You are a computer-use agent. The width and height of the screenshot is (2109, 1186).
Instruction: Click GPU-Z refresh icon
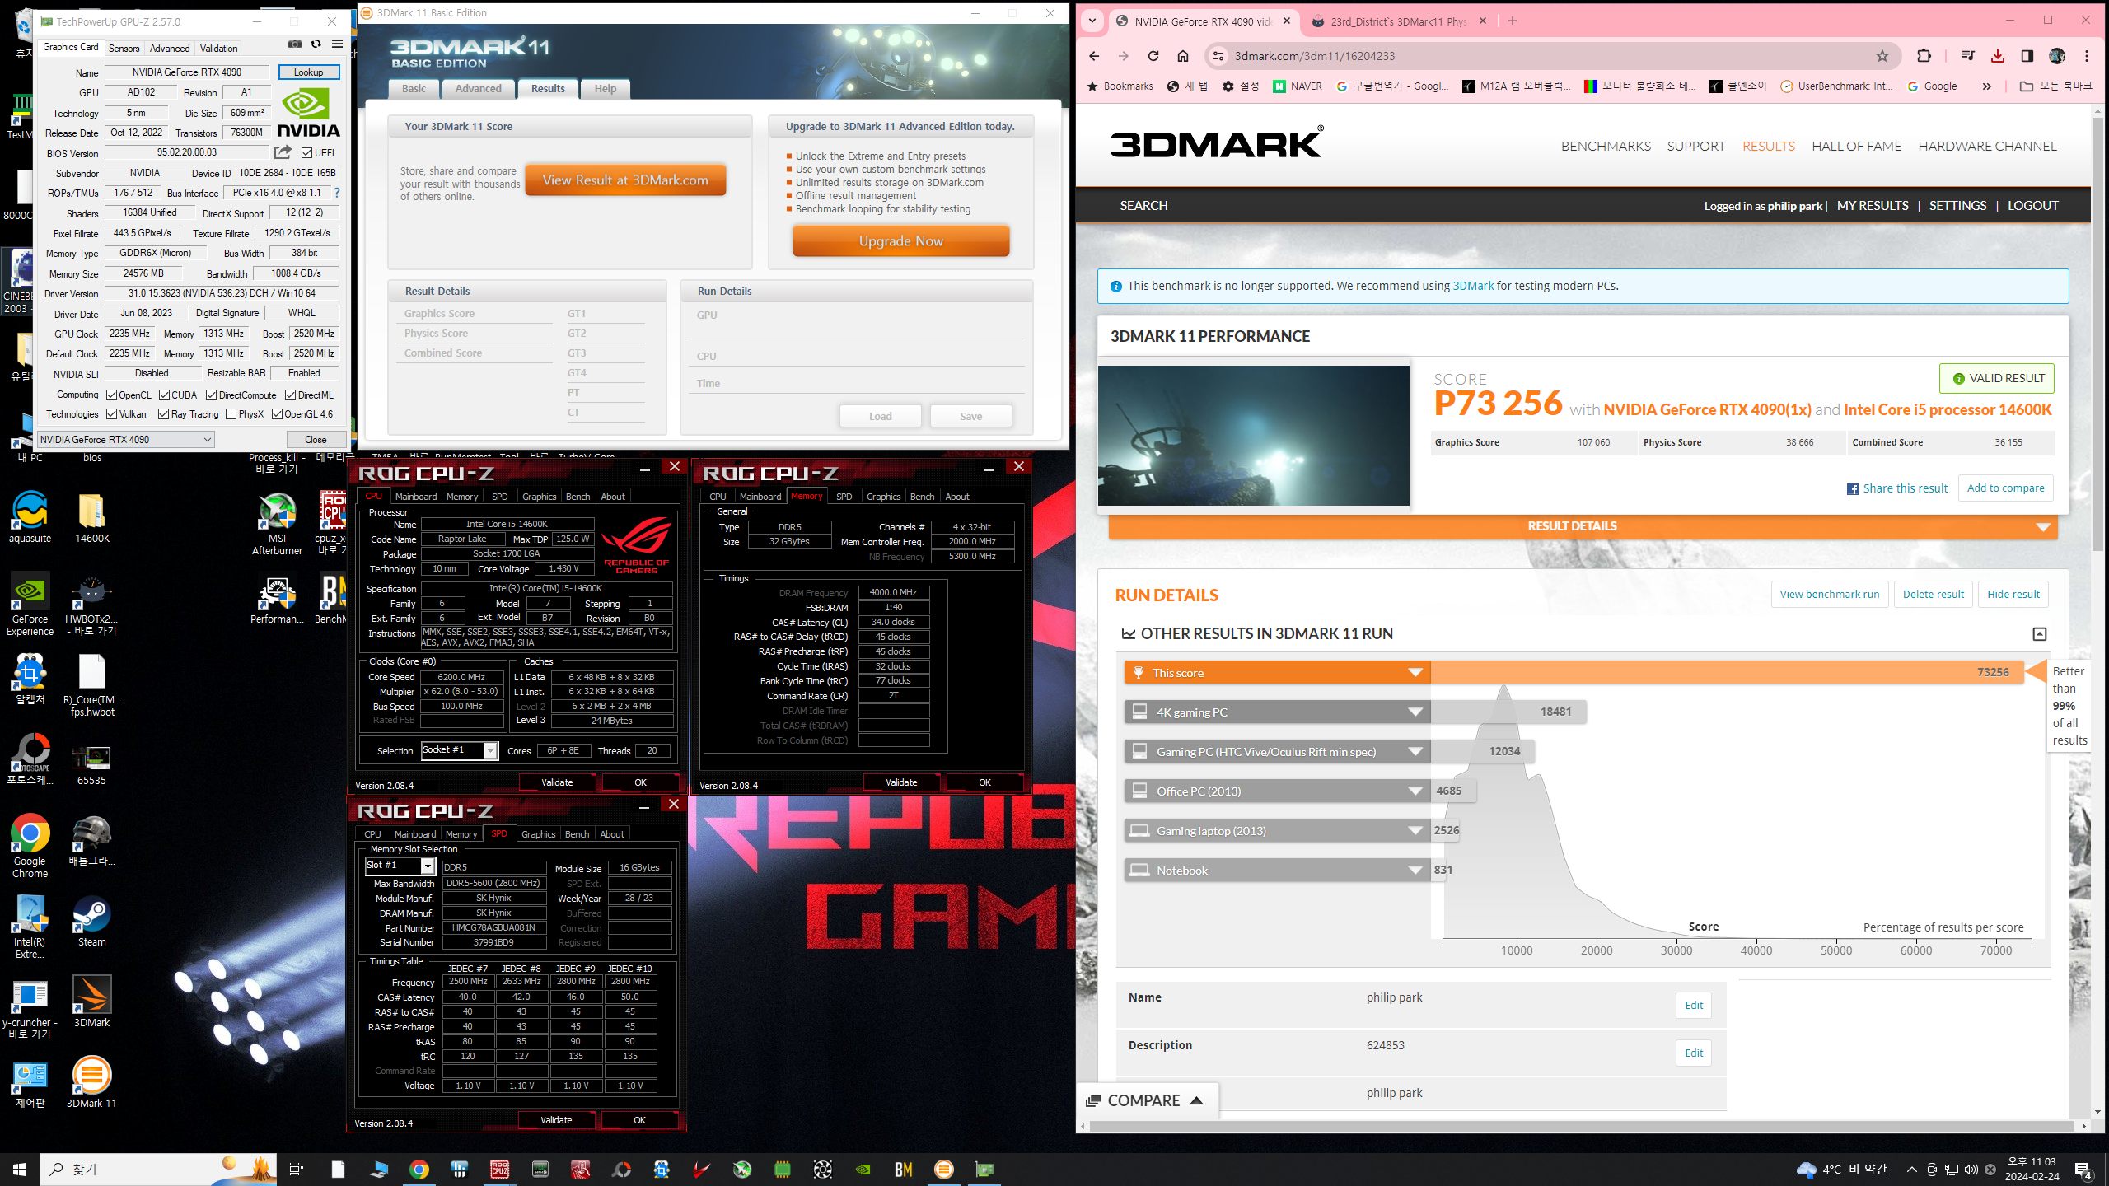(x=316, y=44)
